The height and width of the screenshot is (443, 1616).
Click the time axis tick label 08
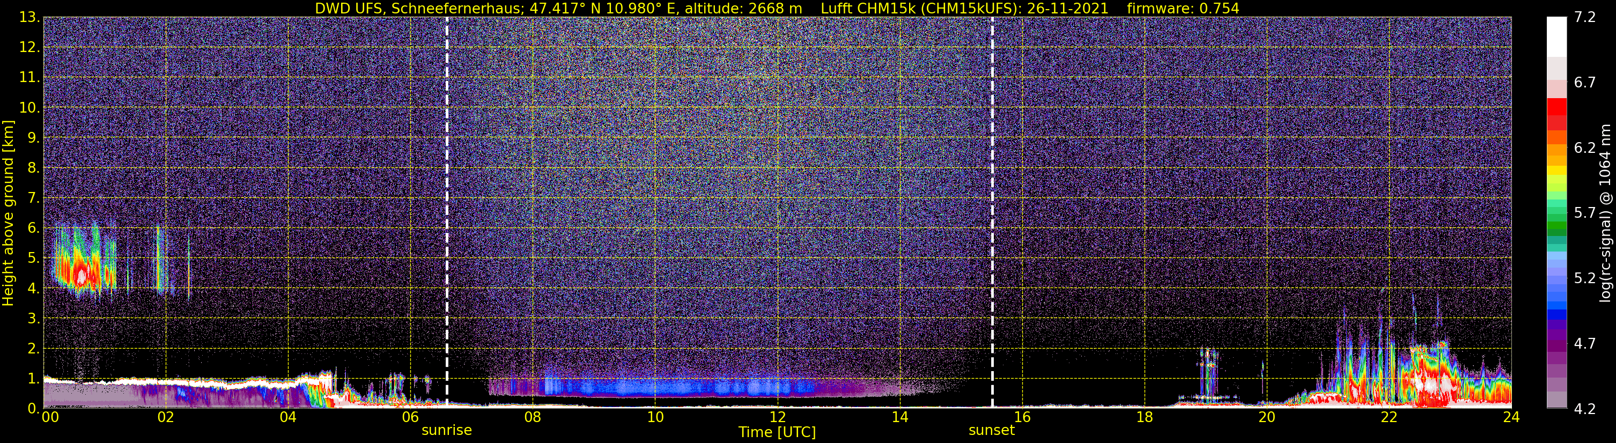(532, 417)
